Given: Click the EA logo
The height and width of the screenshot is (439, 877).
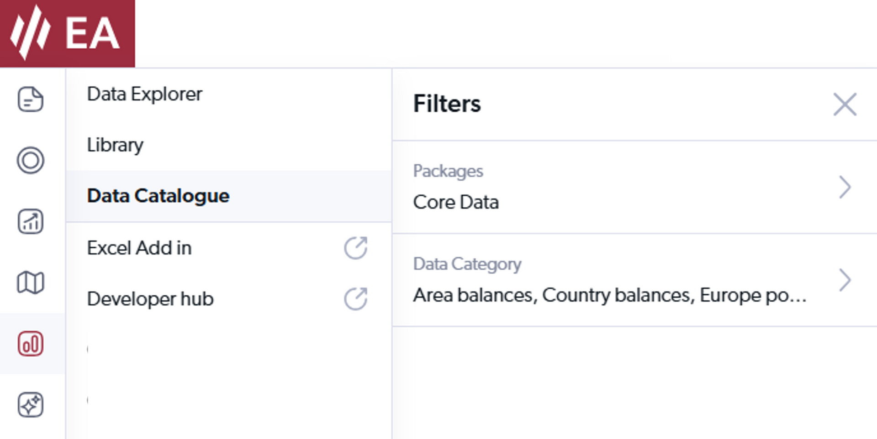Looking at the screenshot, I should (x=67, y=33).
